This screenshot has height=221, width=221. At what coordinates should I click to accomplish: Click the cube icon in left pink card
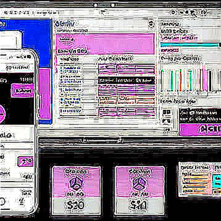click(76, 184)
